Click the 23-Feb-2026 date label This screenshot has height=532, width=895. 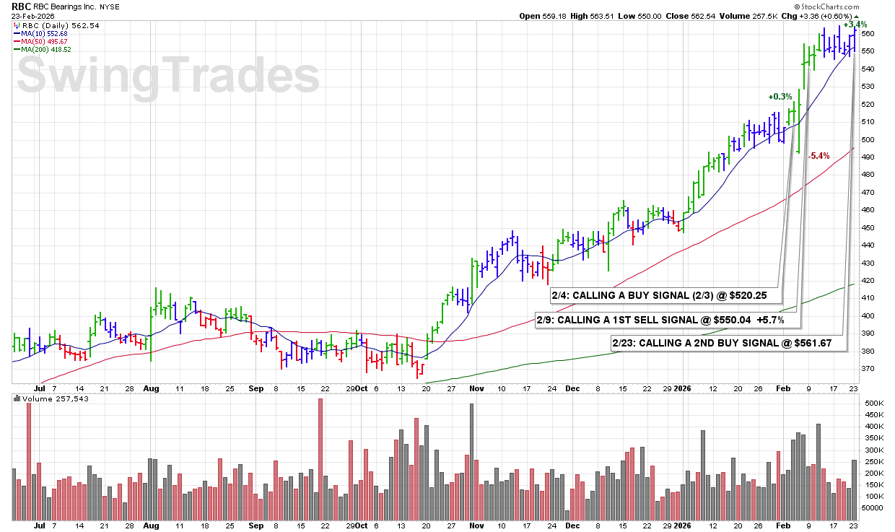(x=34, y=16)
